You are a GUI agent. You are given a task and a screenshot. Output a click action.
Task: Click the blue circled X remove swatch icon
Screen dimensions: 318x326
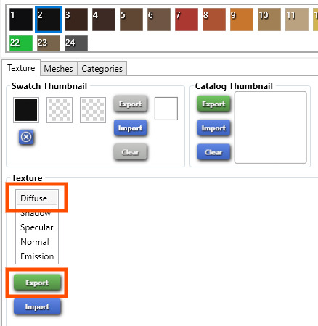coord(26,137)
